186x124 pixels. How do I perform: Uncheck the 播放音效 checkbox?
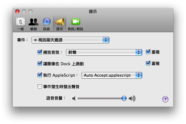[x=40, y=52]
